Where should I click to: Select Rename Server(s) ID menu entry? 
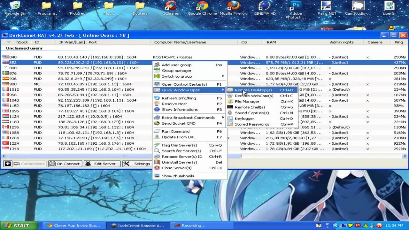tap(189, 157)
